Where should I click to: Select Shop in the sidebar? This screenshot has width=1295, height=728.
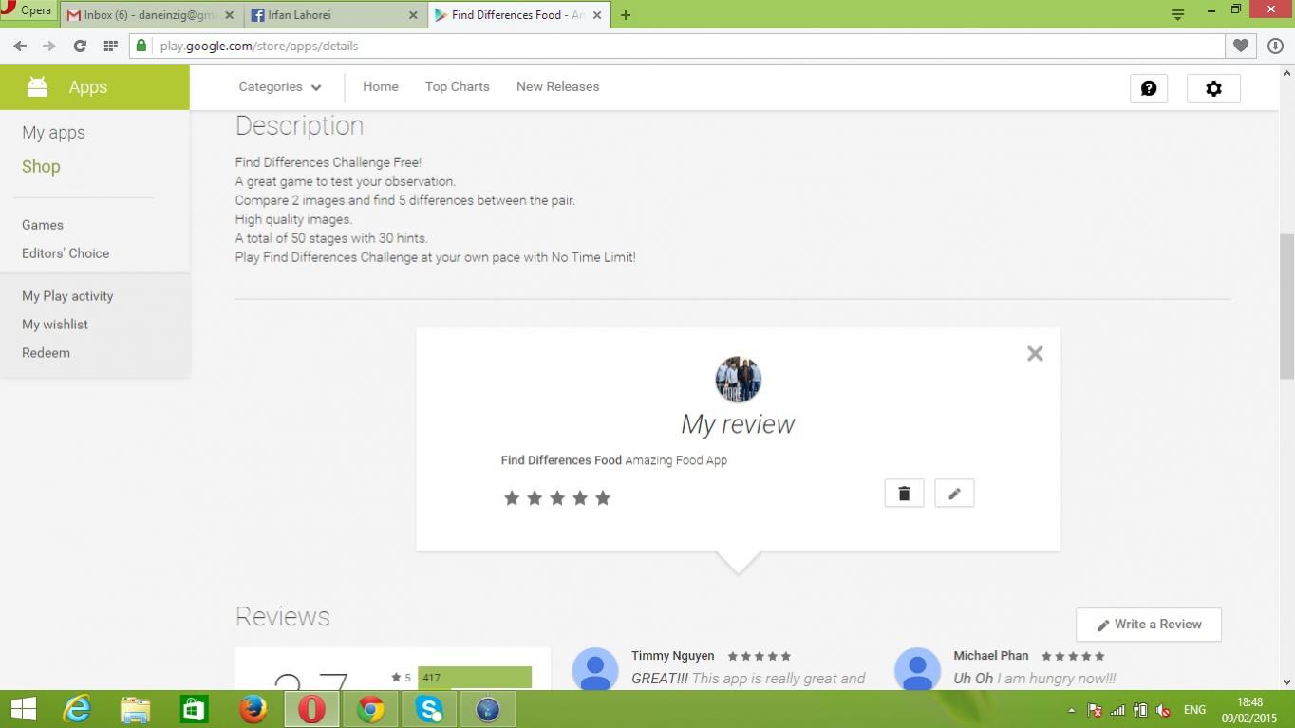click(x=41, y=166)
